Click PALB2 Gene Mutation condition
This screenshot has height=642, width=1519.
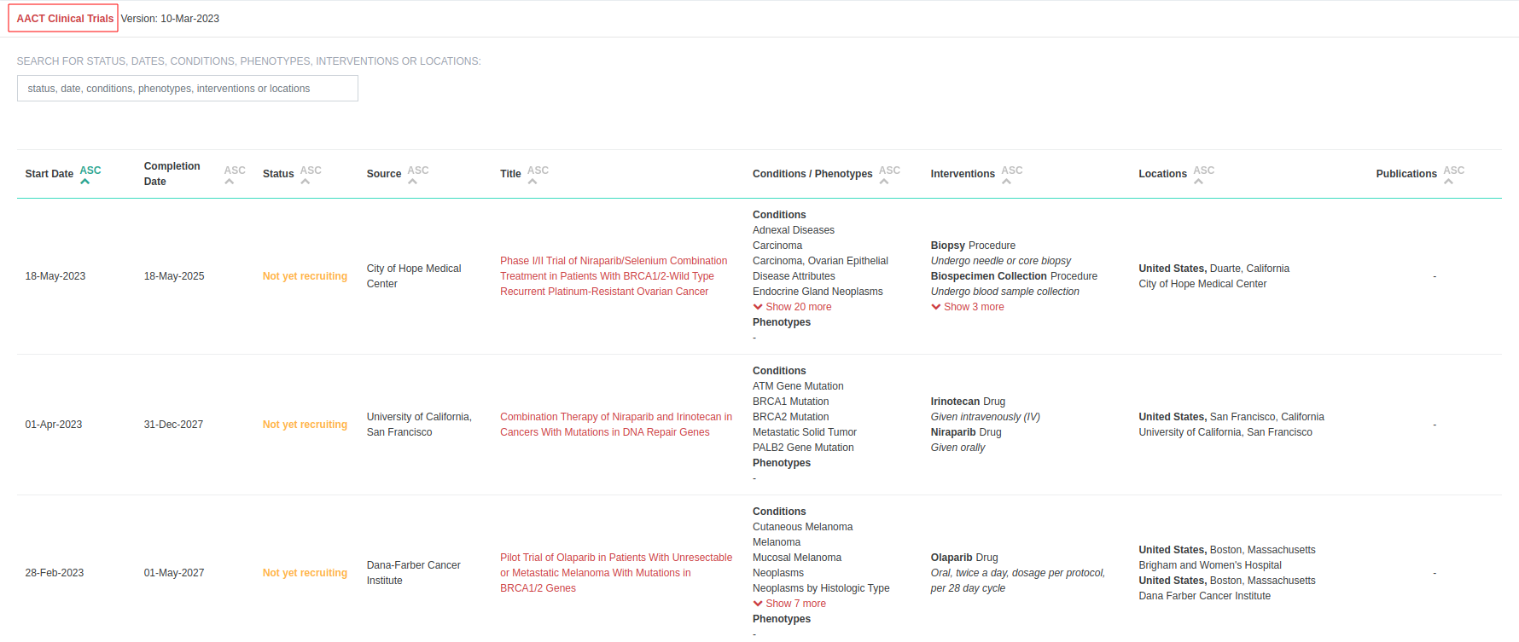click(803, 448)
